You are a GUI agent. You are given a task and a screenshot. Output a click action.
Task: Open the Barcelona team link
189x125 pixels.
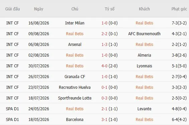pos(75,120)
